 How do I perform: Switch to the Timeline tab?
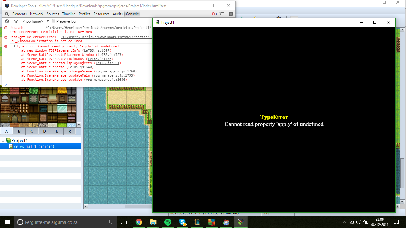pyautogui.click(x=69, y=14)
